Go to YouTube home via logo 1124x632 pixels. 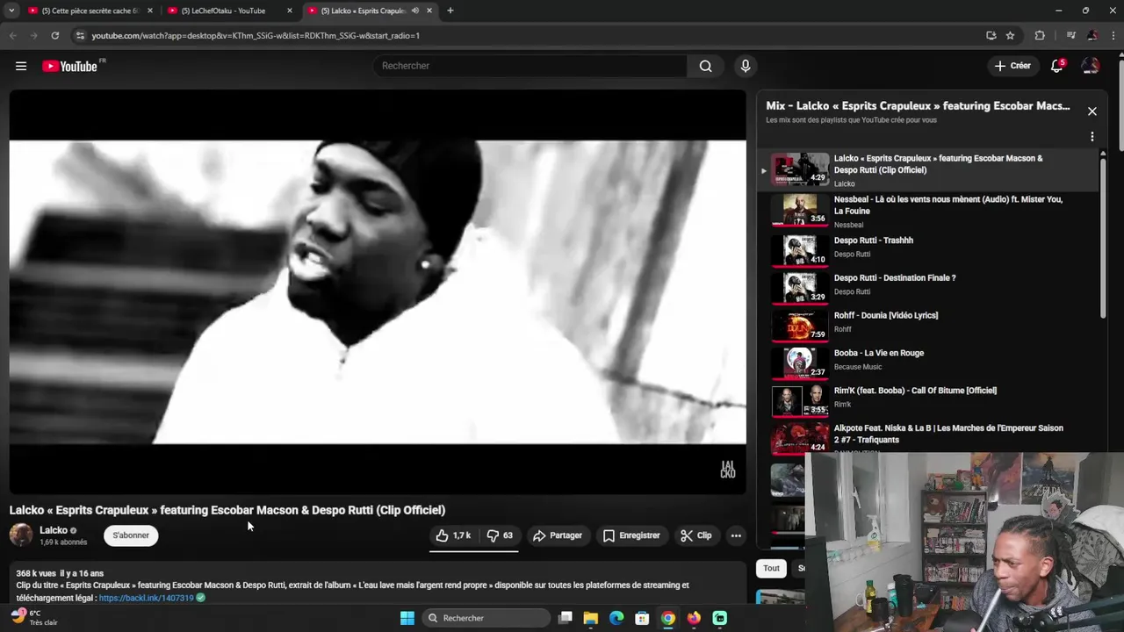click(x=70, y=66)
